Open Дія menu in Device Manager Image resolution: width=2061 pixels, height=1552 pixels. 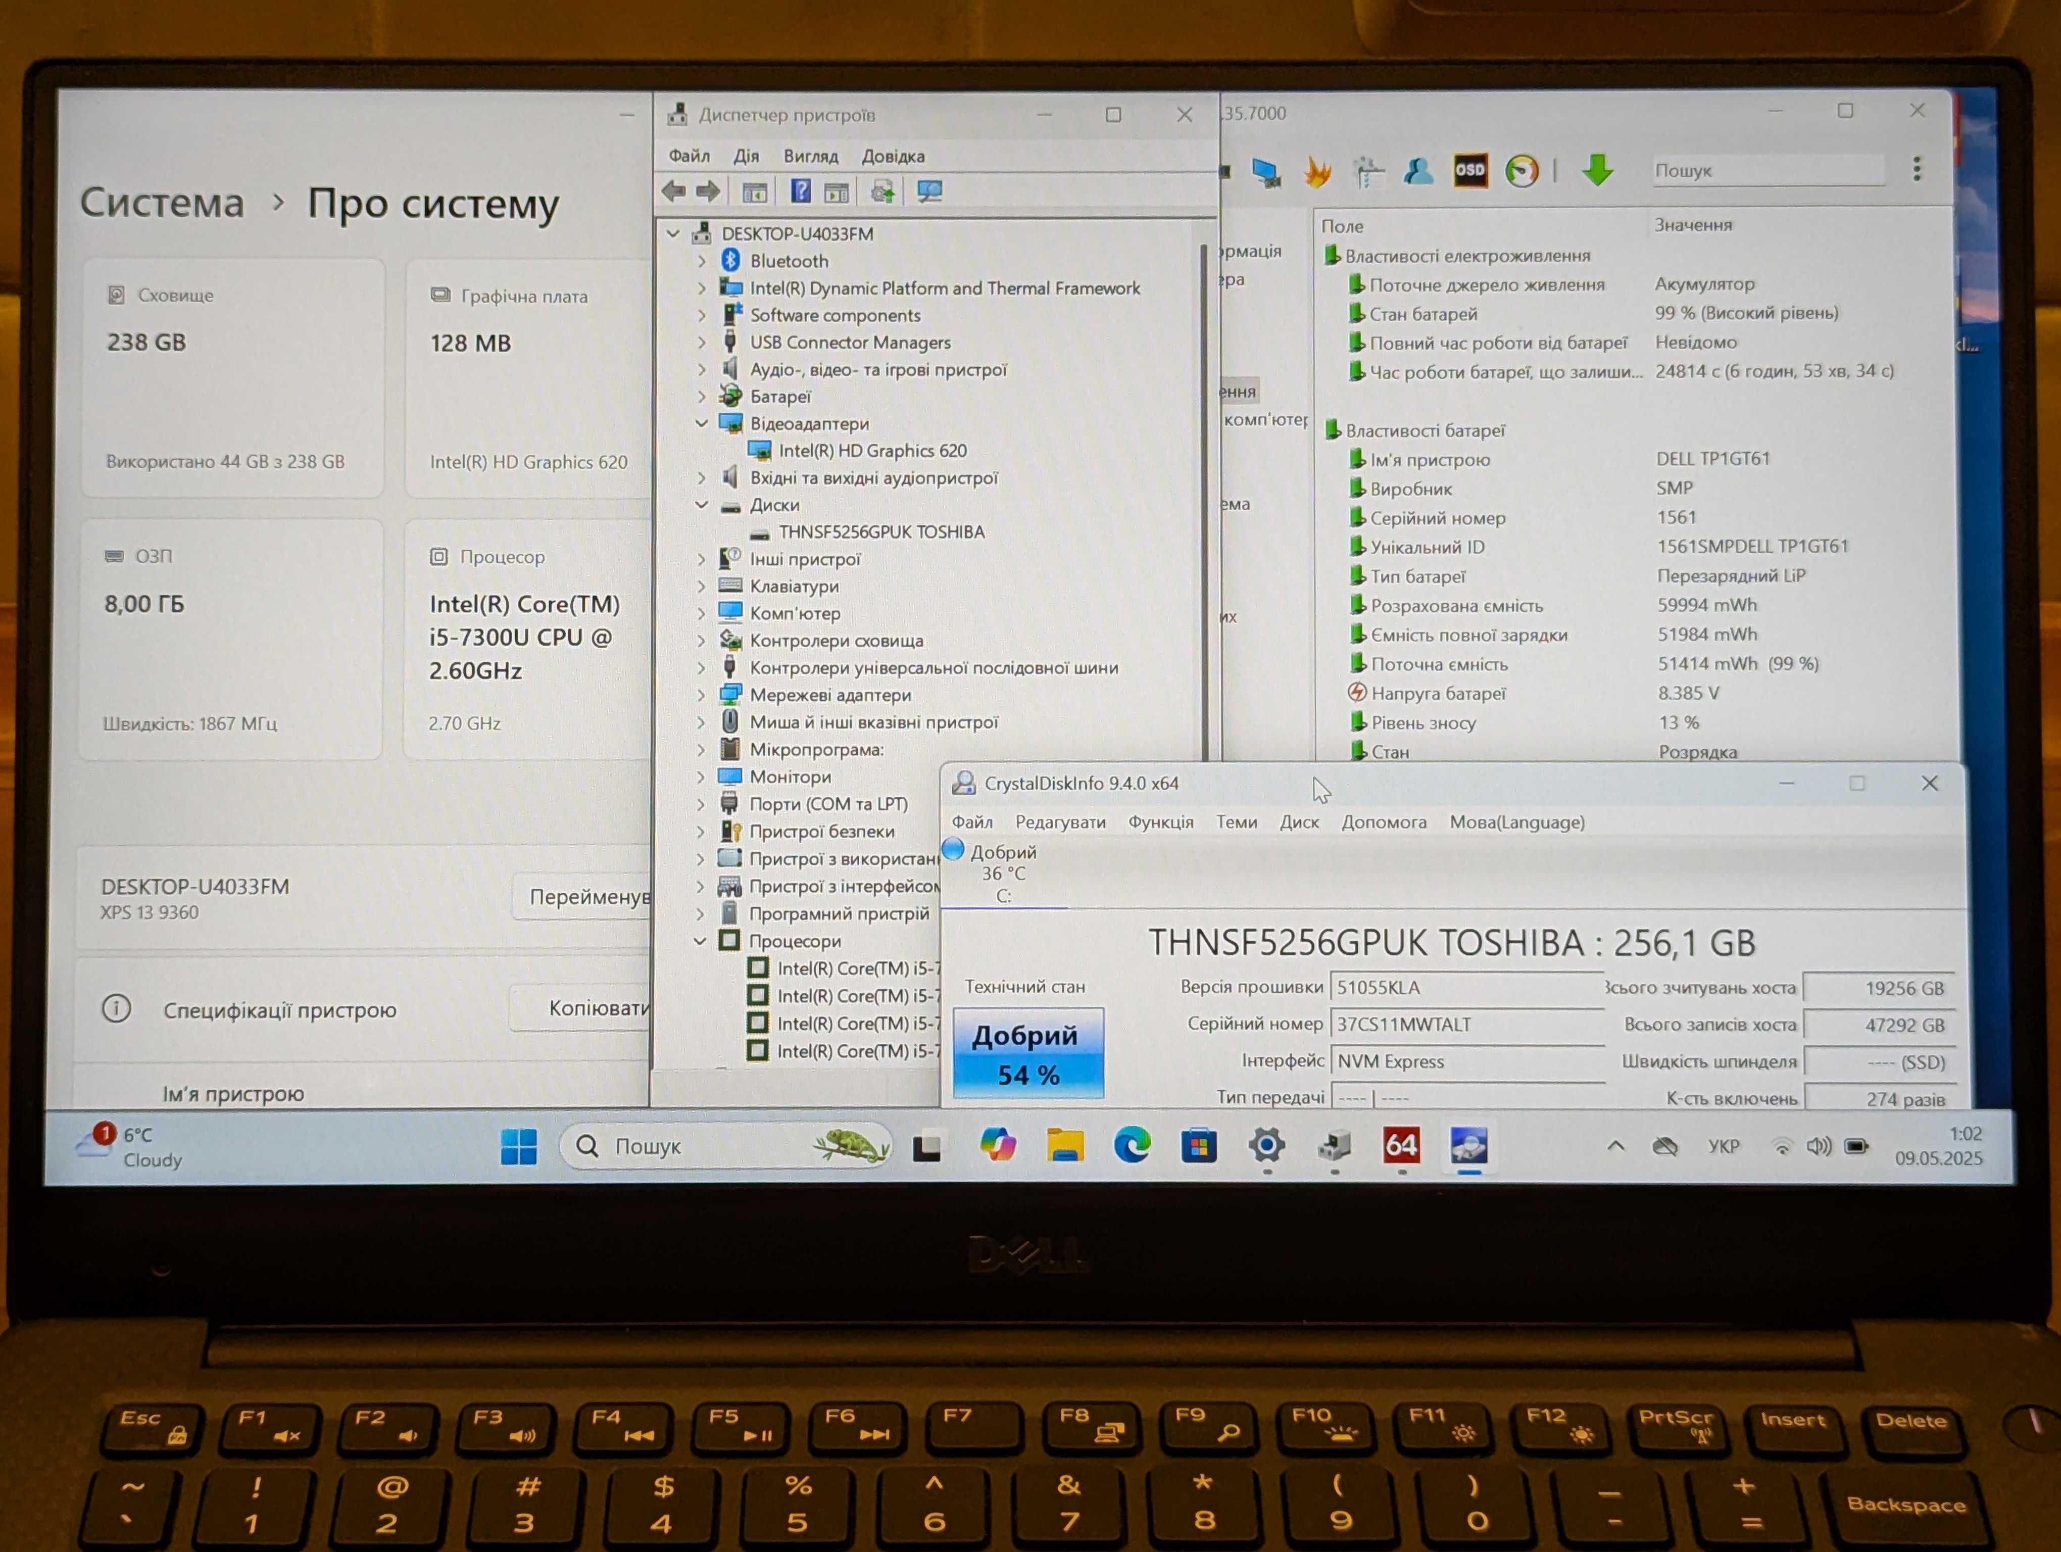click(746, 156)
